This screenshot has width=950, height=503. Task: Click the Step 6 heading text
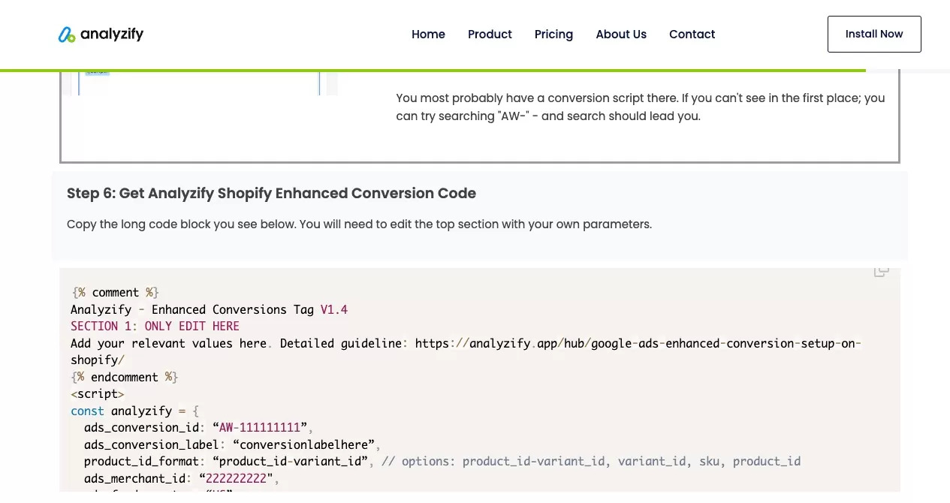click(x=271, y=193)
